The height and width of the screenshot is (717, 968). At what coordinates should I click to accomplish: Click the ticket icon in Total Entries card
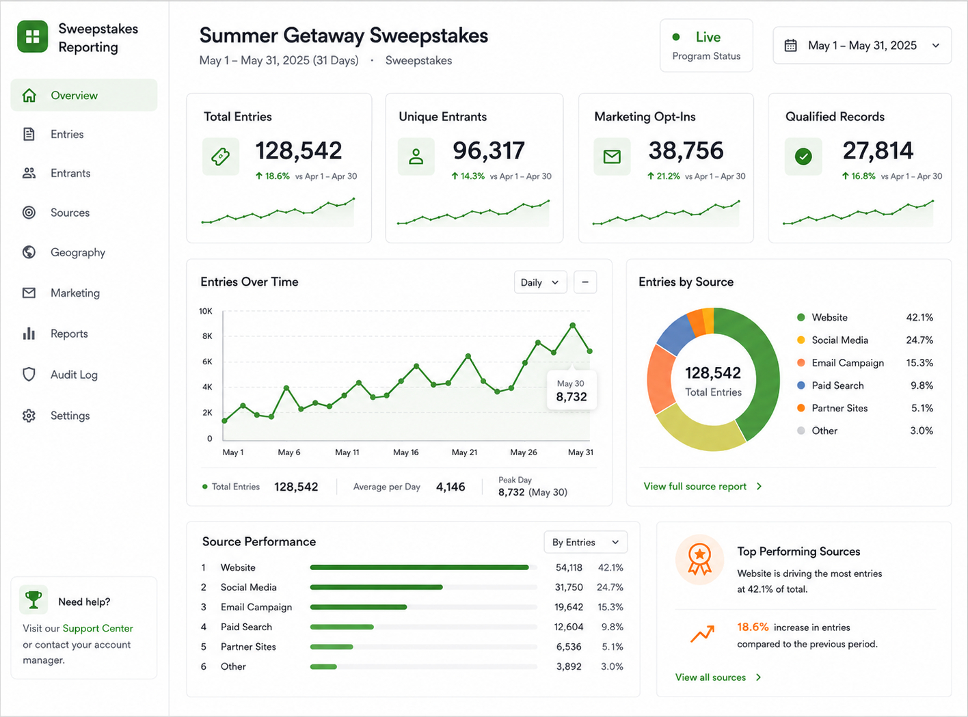coord(221,157)
